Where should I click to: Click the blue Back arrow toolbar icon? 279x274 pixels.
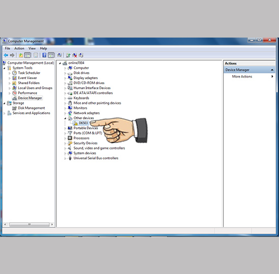click(6, 55)
